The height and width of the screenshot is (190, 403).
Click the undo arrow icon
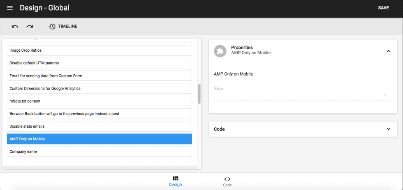(15, 26)
